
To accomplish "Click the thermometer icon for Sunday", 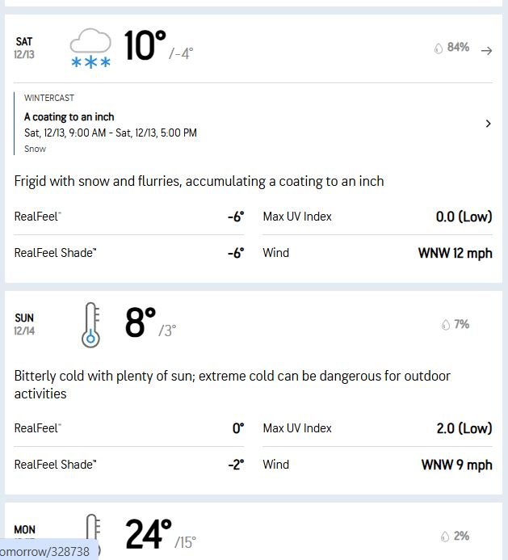I will tap(90, 324).
